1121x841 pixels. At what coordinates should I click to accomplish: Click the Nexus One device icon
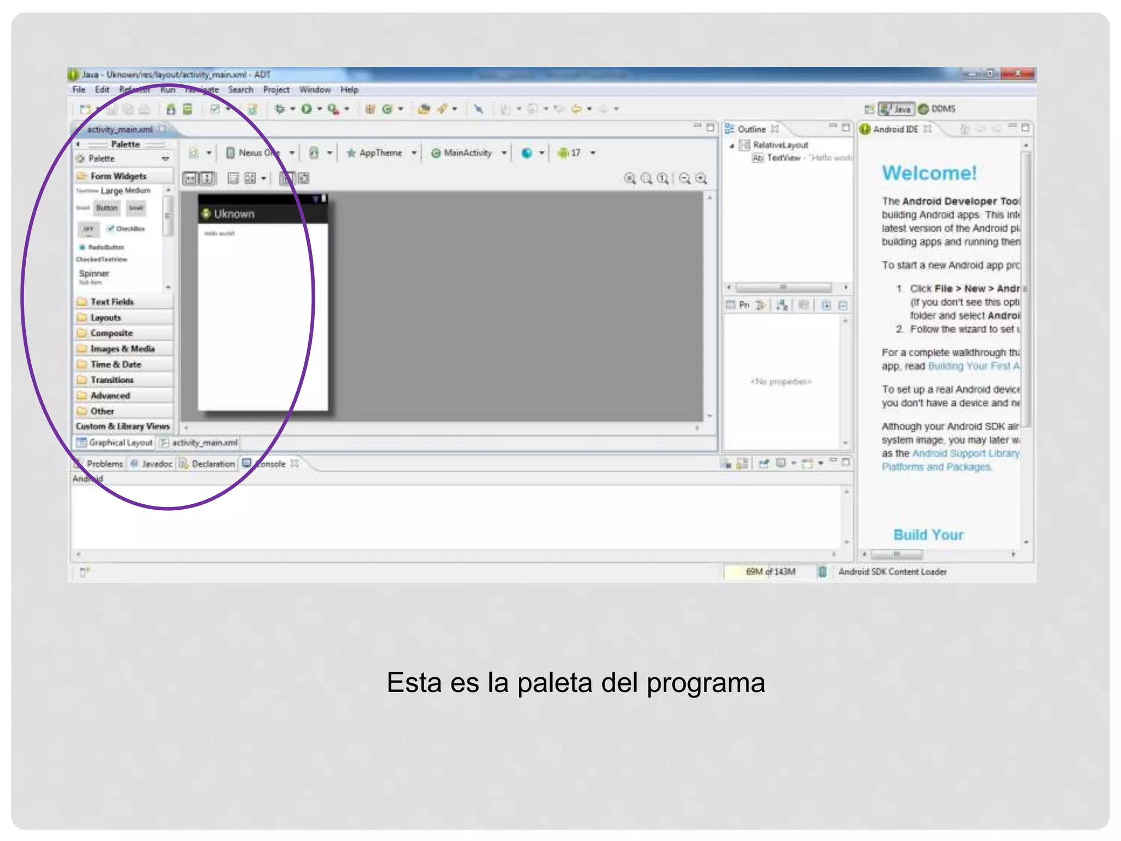[x=230, y=153]
